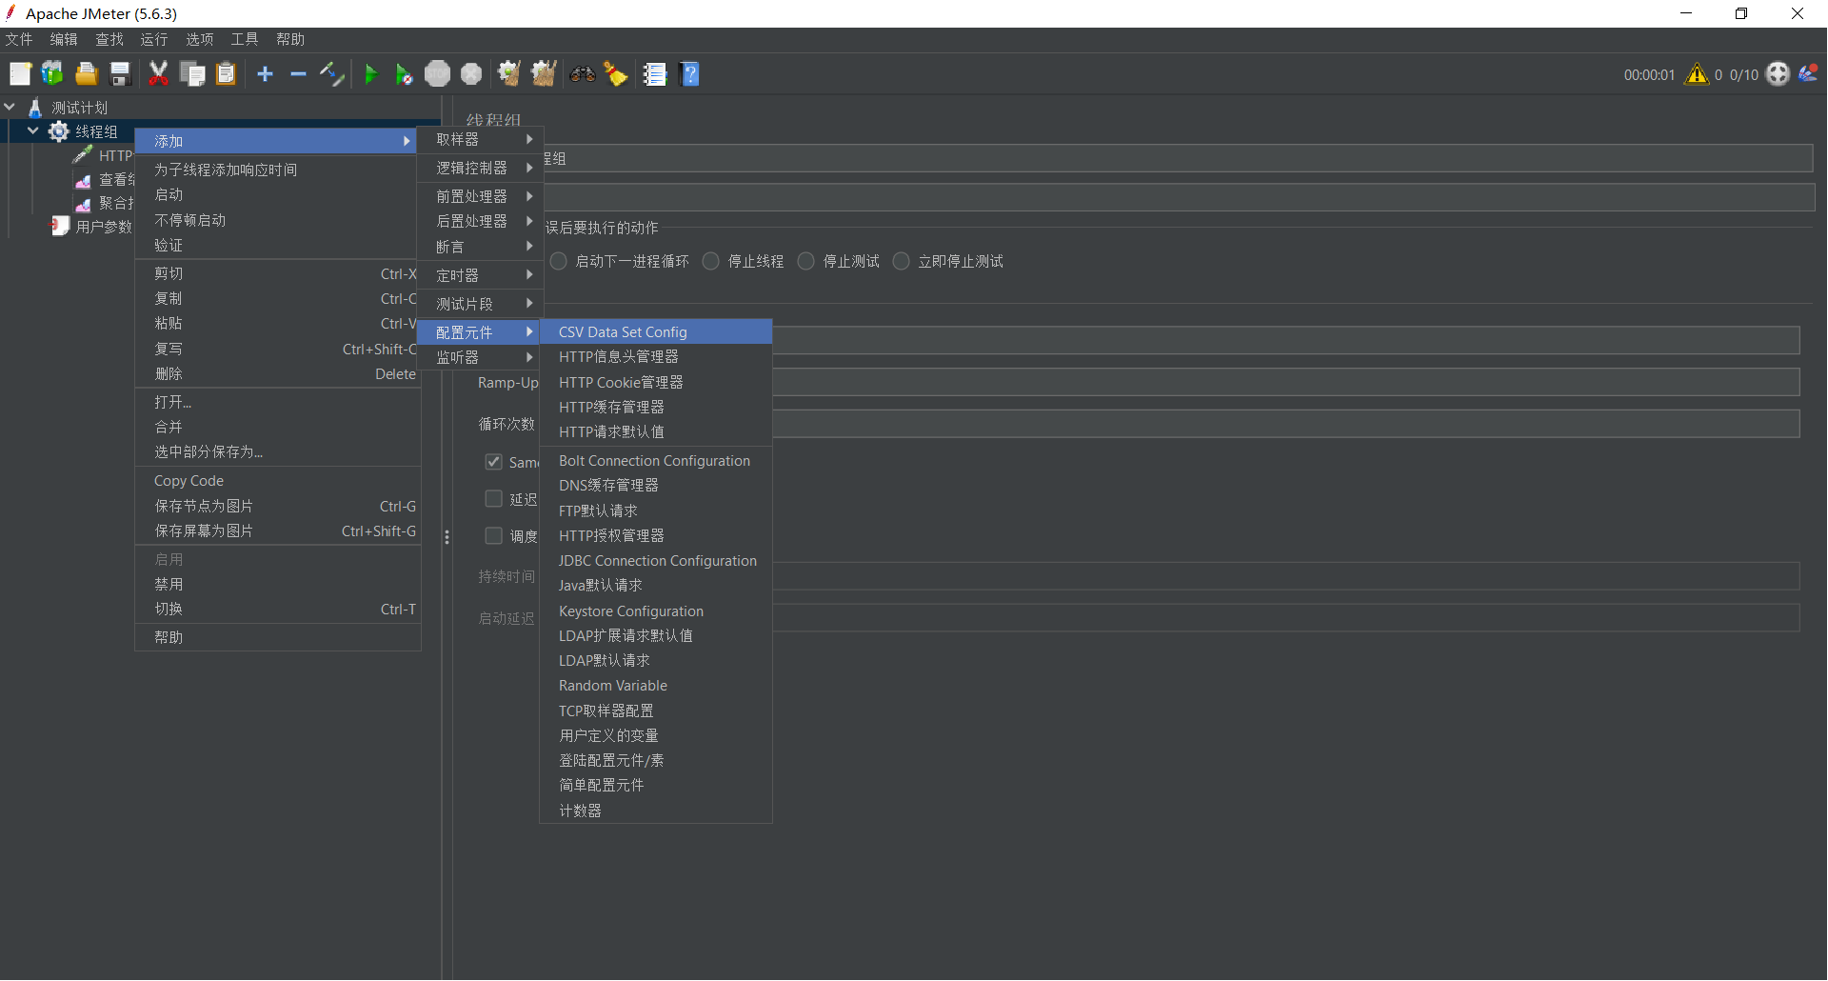Expand the 监听器 submenu
This screenshot has height=981, width=1828.
(481, 357)
